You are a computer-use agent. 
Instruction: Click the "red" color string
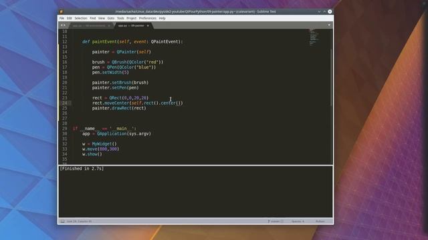pyautogui.click(x=152, y=62)
